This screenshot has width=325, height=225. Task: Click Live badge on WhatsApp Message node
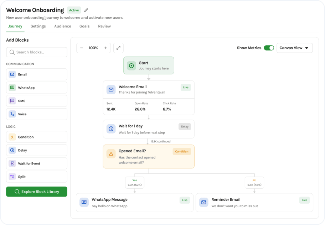click(185, 200)
